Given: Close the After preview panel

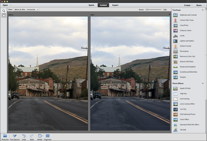Looking at the screenshot, I should [x=170, y=14].
